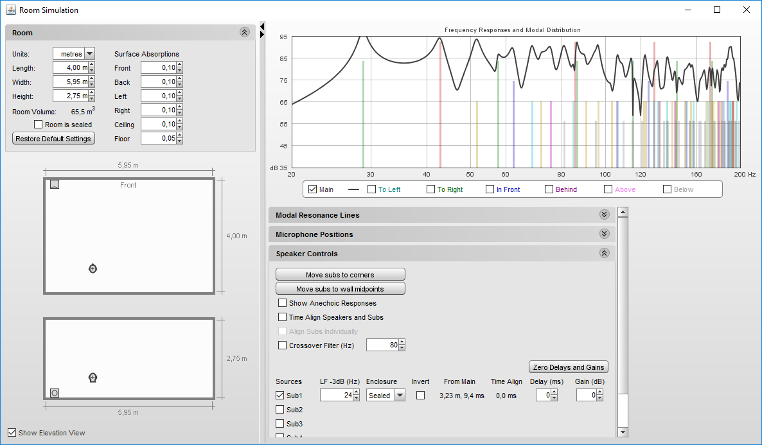Click the subwoofer icon in the floor plan
Image resolution: width=762 pixels, height=445 pixels.
pyautogui.click(x=55, y=185)
